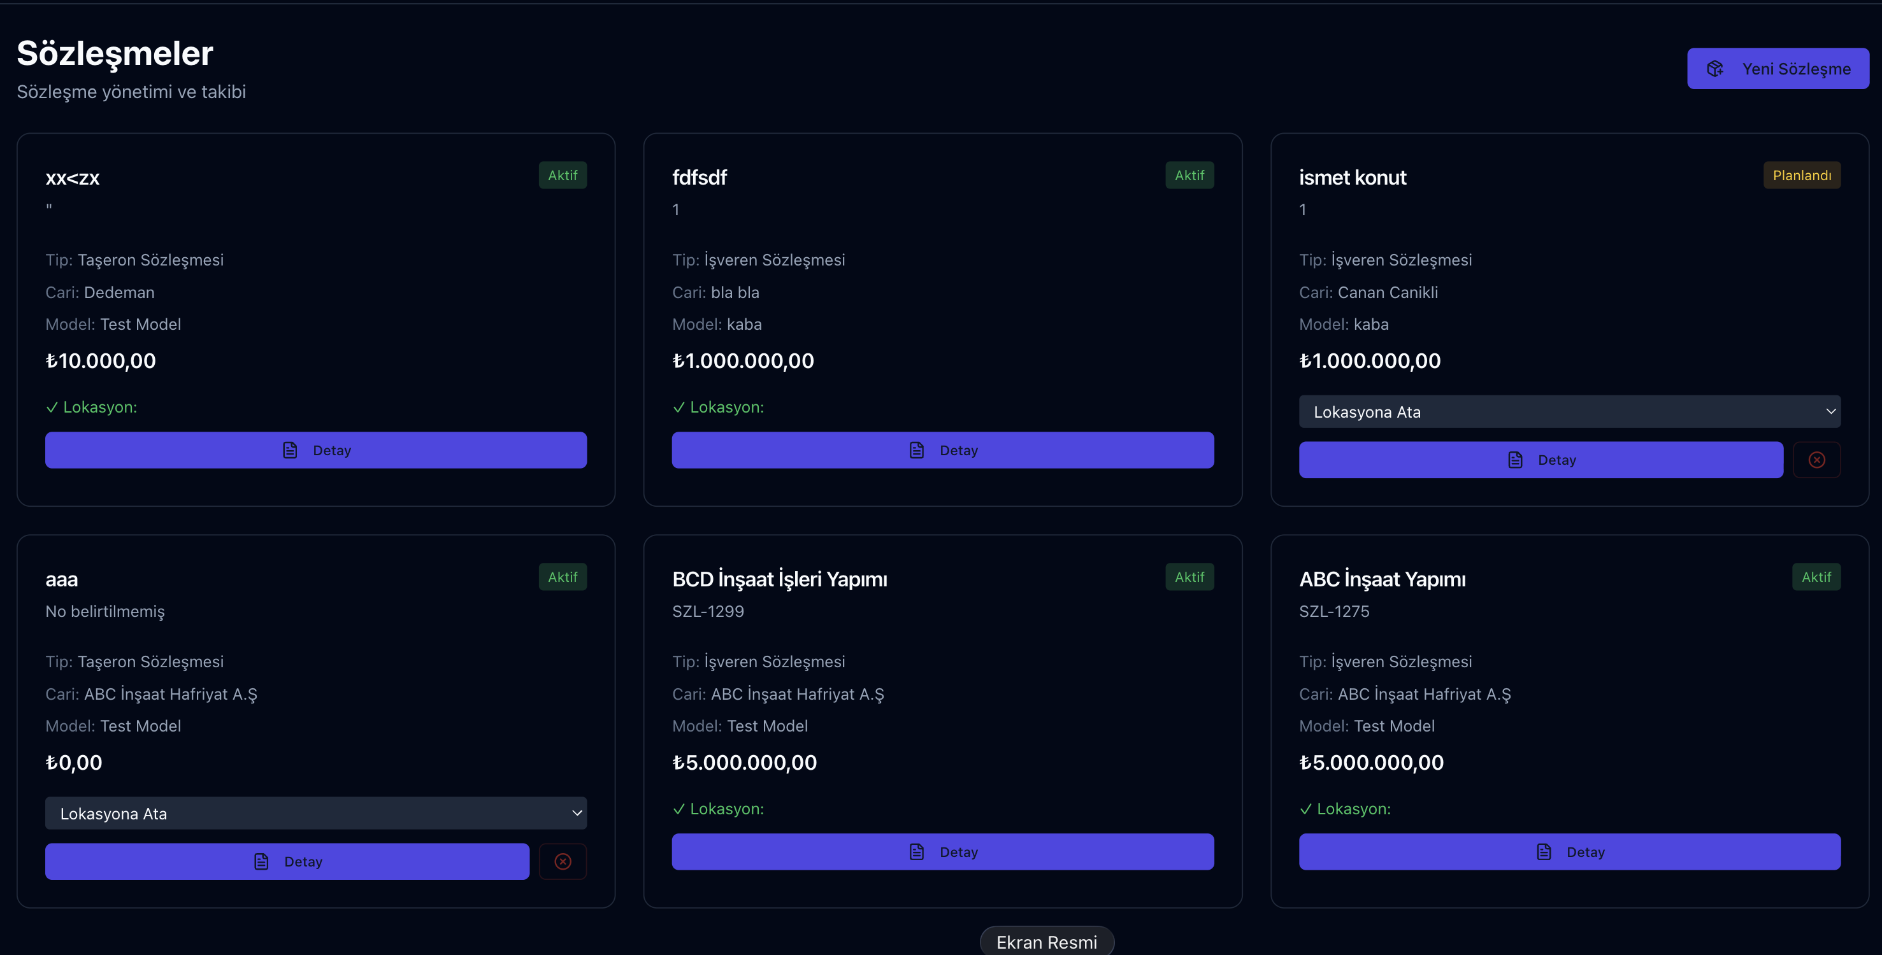Click contract number SZL-1299
The height and width of the screenshot is (955, 1882).
[708, 612]
